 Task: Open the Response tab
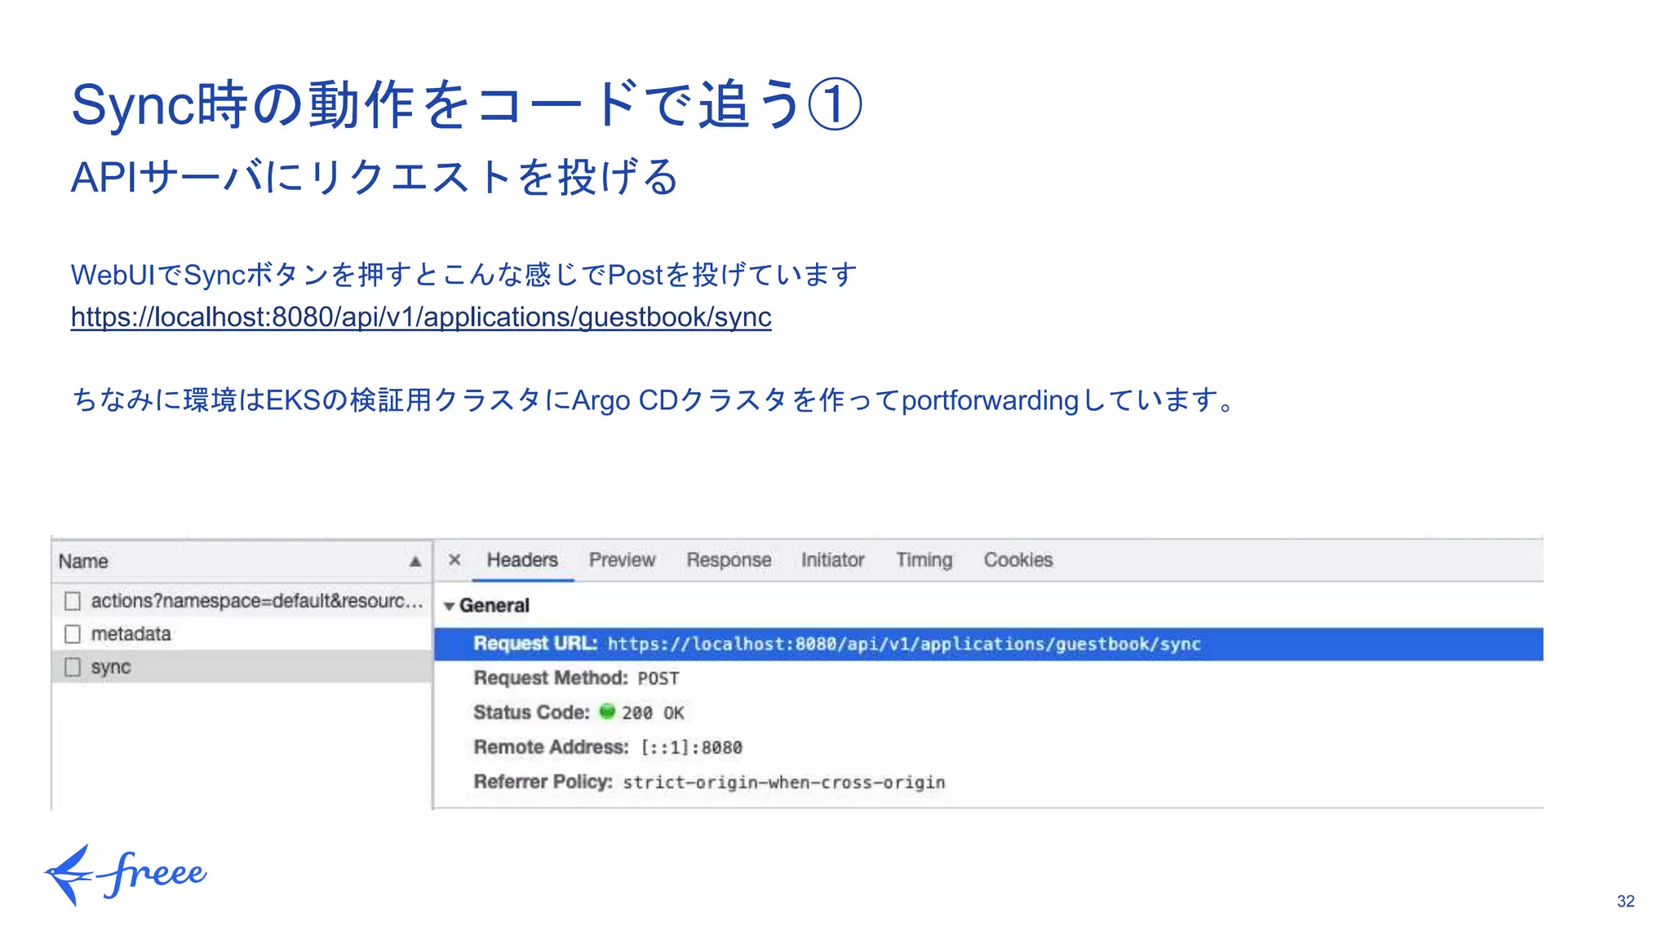point(729,560)
